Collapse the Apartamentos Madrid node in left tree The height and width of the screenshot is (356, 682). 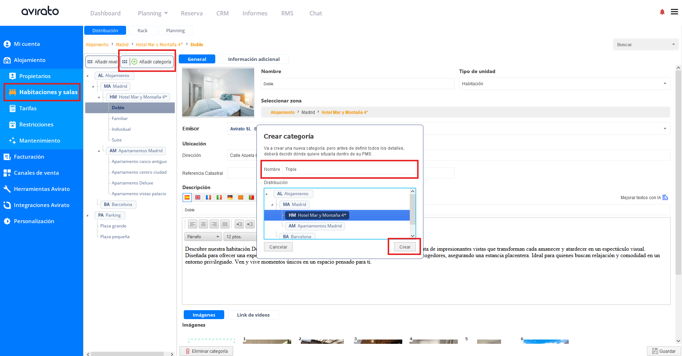99,151
